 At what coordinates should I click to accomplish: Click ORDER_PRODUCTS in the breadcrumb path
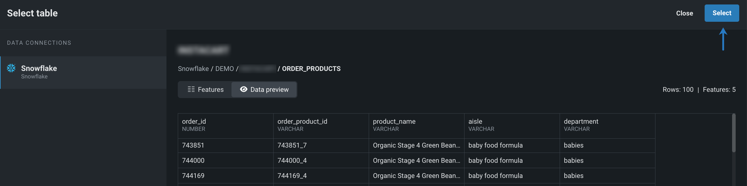click(x=311, y=69)
